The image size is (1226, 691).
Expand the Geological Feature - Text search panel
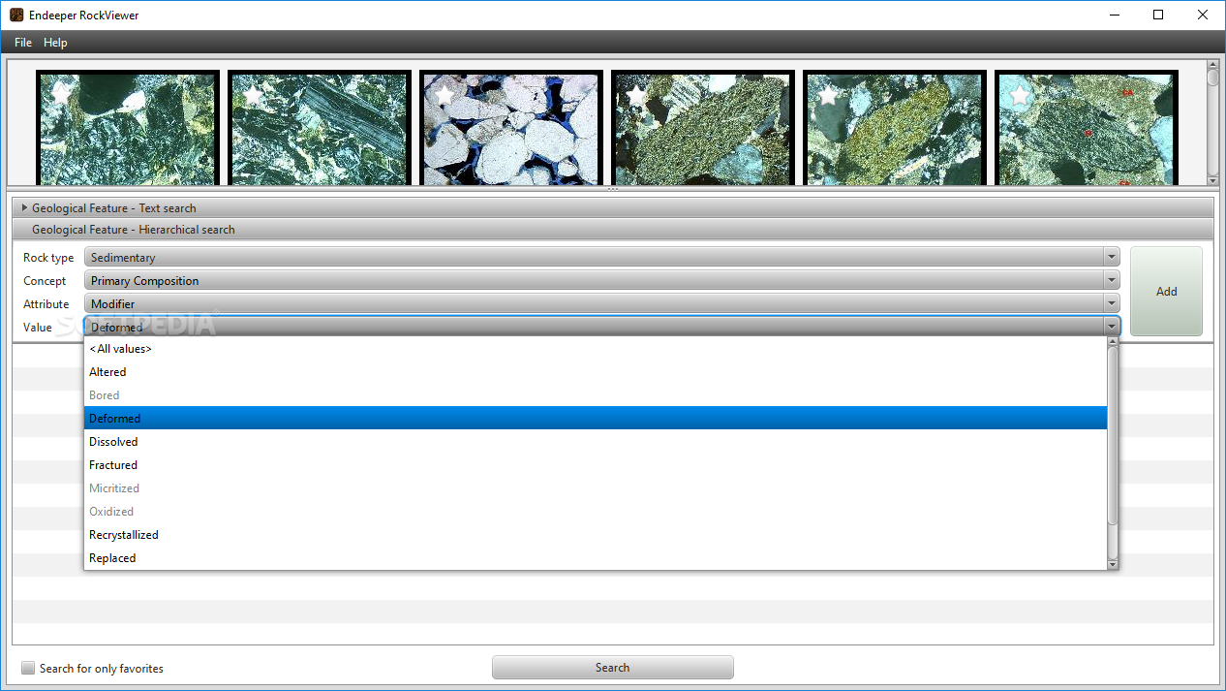pyautogui.click(x=612, y=208)
